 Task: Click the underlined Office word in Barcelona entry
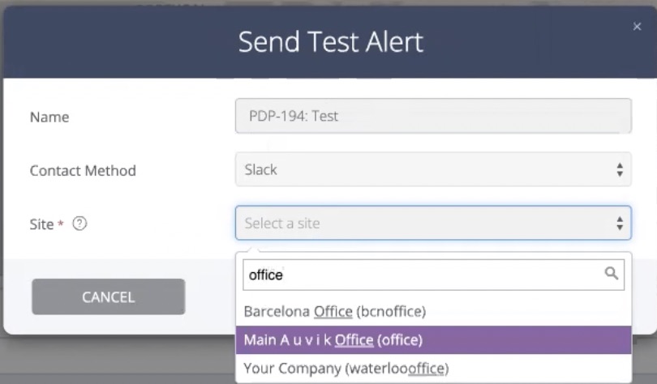coord(333,312)
